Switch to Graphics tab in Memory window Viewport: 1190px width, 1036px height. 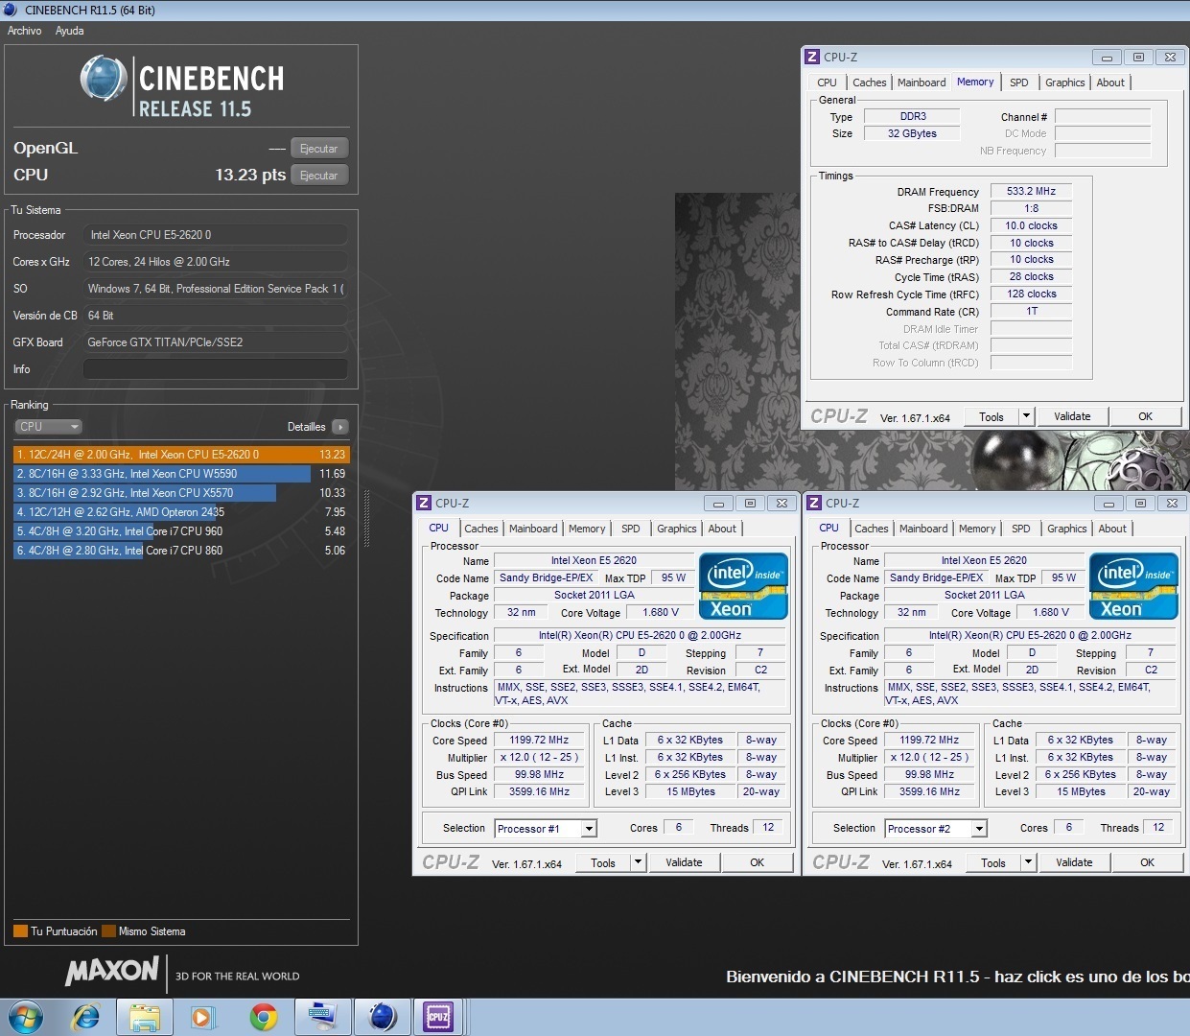[x=1065, y=82]
